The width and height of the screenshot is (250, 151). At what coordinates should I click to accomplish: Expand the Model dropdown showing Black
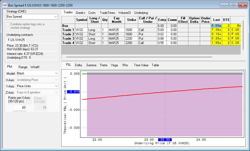coord(37,73)
